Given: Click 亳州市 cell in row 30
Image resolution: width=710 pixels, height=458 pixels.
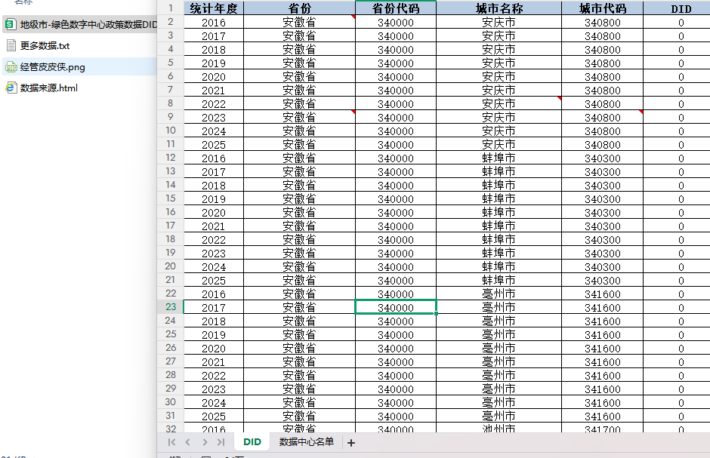Looking at the screenshot, I should (x=499, y=402).
